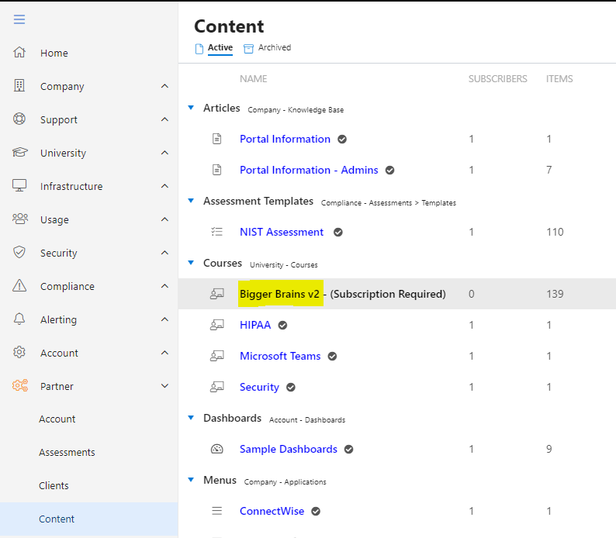Click checkmark badge beside Microsoft Teams
616x538 pixels.
332,357
